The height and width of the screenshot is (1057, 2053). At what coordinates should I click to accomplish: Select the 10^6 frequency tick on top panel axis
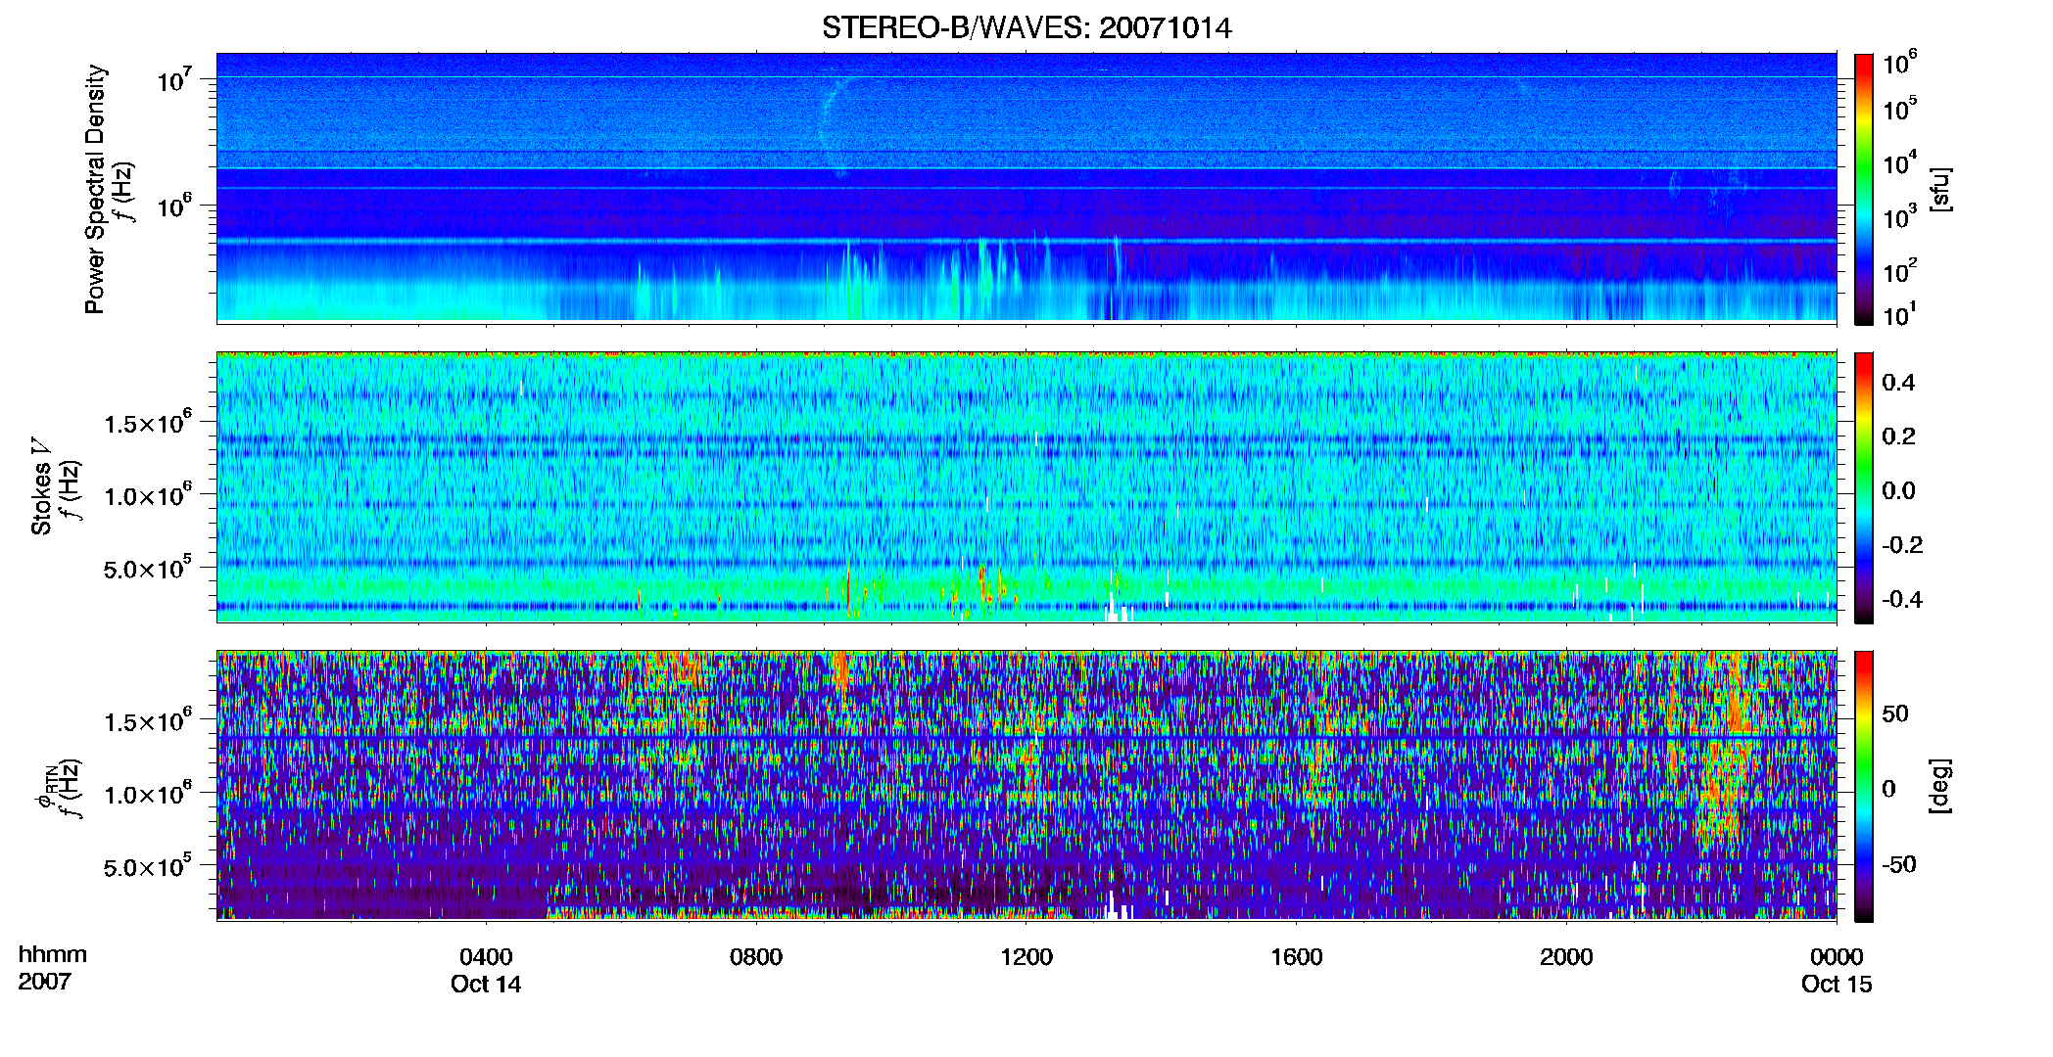tap(174, 206)
